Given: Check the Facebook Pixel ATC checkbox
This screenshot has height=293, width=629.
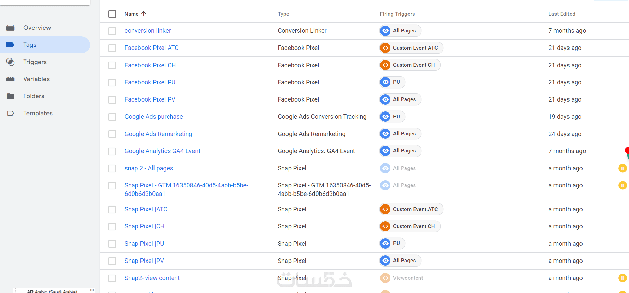Looking at the screenshot, I should 112,48.
